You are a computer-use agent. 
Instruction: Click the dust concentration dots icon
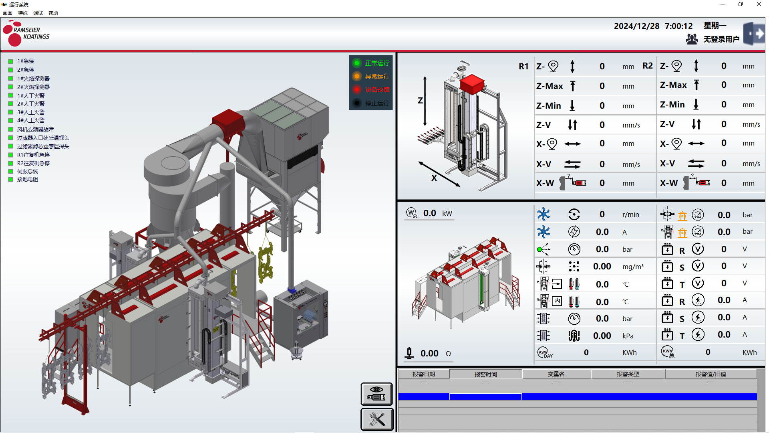pyautogui.click(x=574, y=266)
